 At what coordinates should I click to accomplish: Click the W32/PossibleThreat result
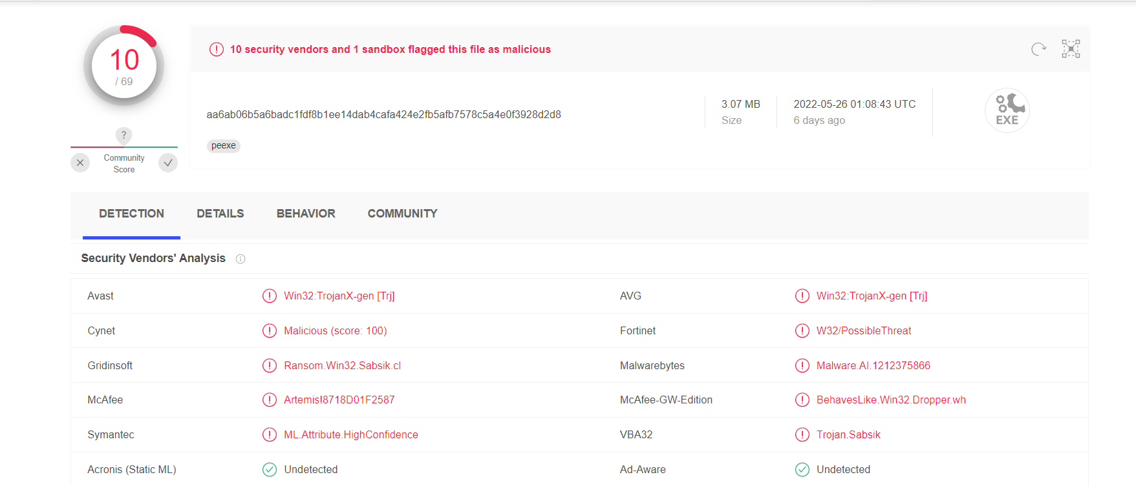tap(864, 330)
